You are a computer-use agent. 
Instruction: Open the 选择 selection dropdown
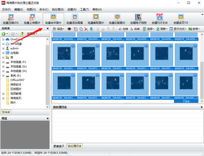click(x=149, y=29)
